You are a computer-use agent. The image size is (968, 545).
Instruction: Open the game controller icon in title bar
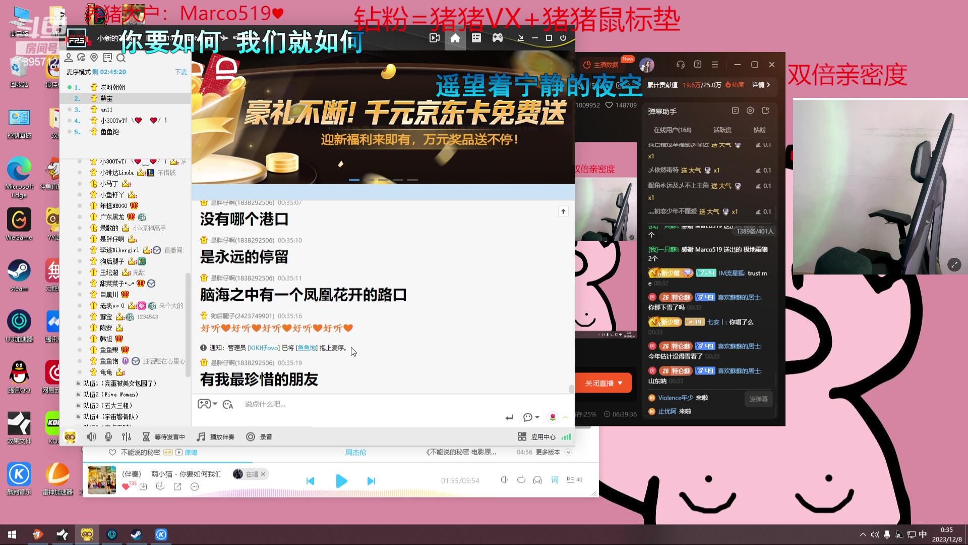497,38
